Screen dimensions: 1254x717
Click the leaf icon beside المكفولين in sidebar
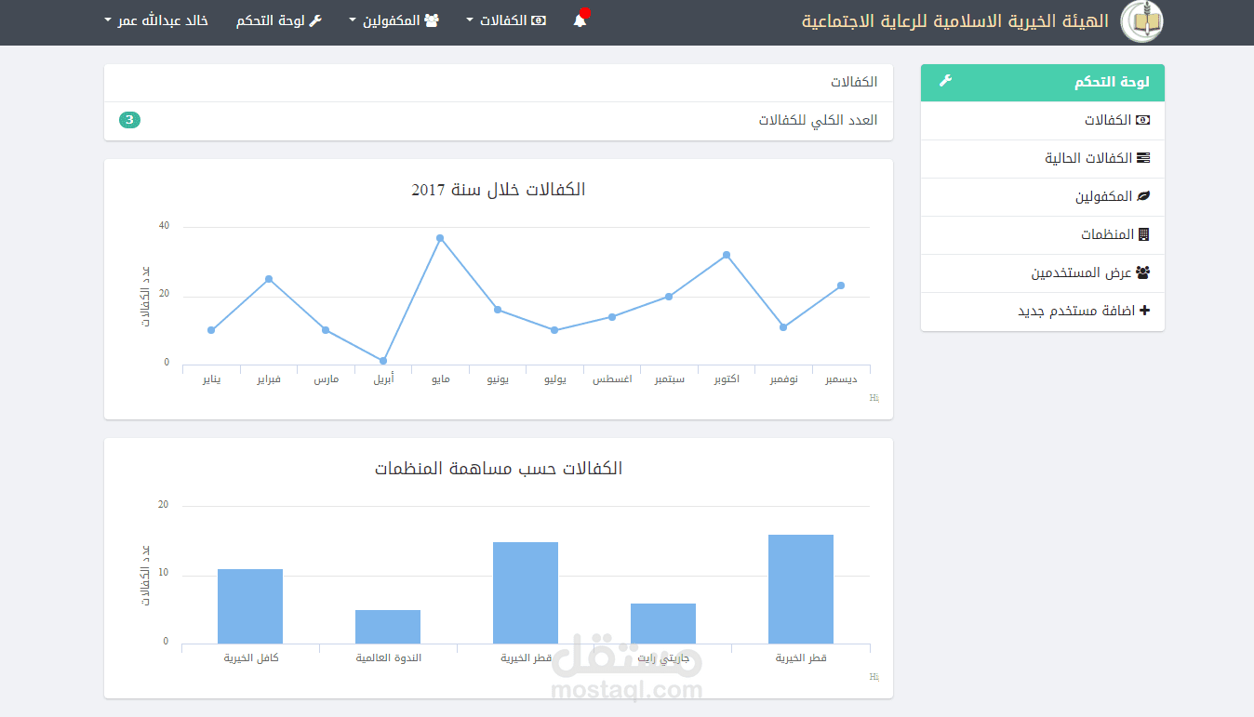1144,196
